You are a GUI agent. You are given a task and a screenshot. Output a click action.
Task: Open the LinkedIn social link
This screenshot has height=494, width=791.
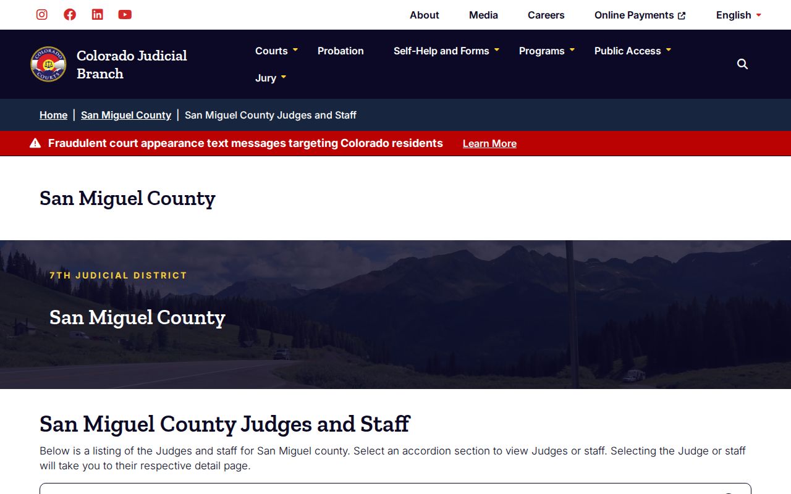[98, 15]
